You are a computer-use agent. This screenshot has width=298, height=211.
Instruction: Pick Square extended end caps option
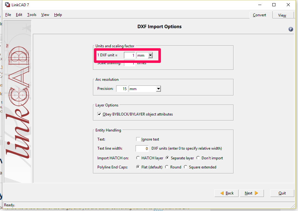(x=186, y=167)
